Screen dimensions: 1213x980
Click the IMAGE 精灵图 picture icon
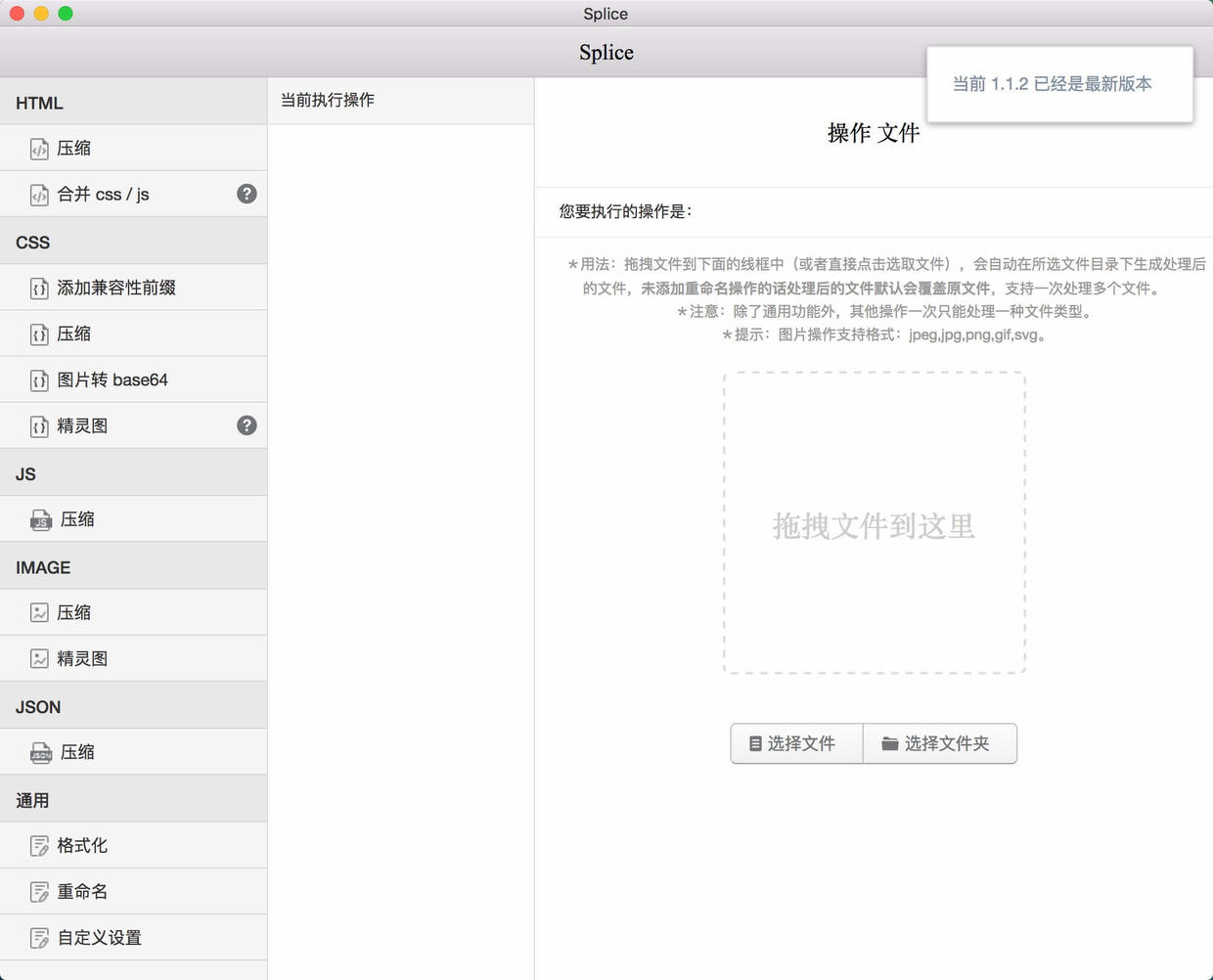(39, 659)
